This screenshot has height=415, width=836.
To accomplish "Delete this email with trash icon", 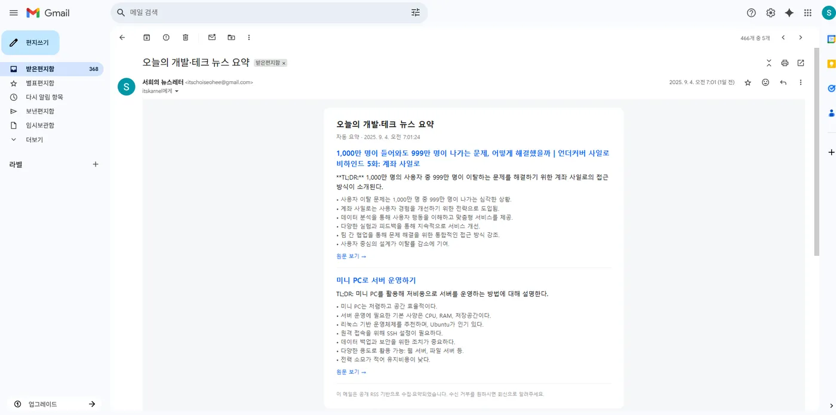I will 185,37.
